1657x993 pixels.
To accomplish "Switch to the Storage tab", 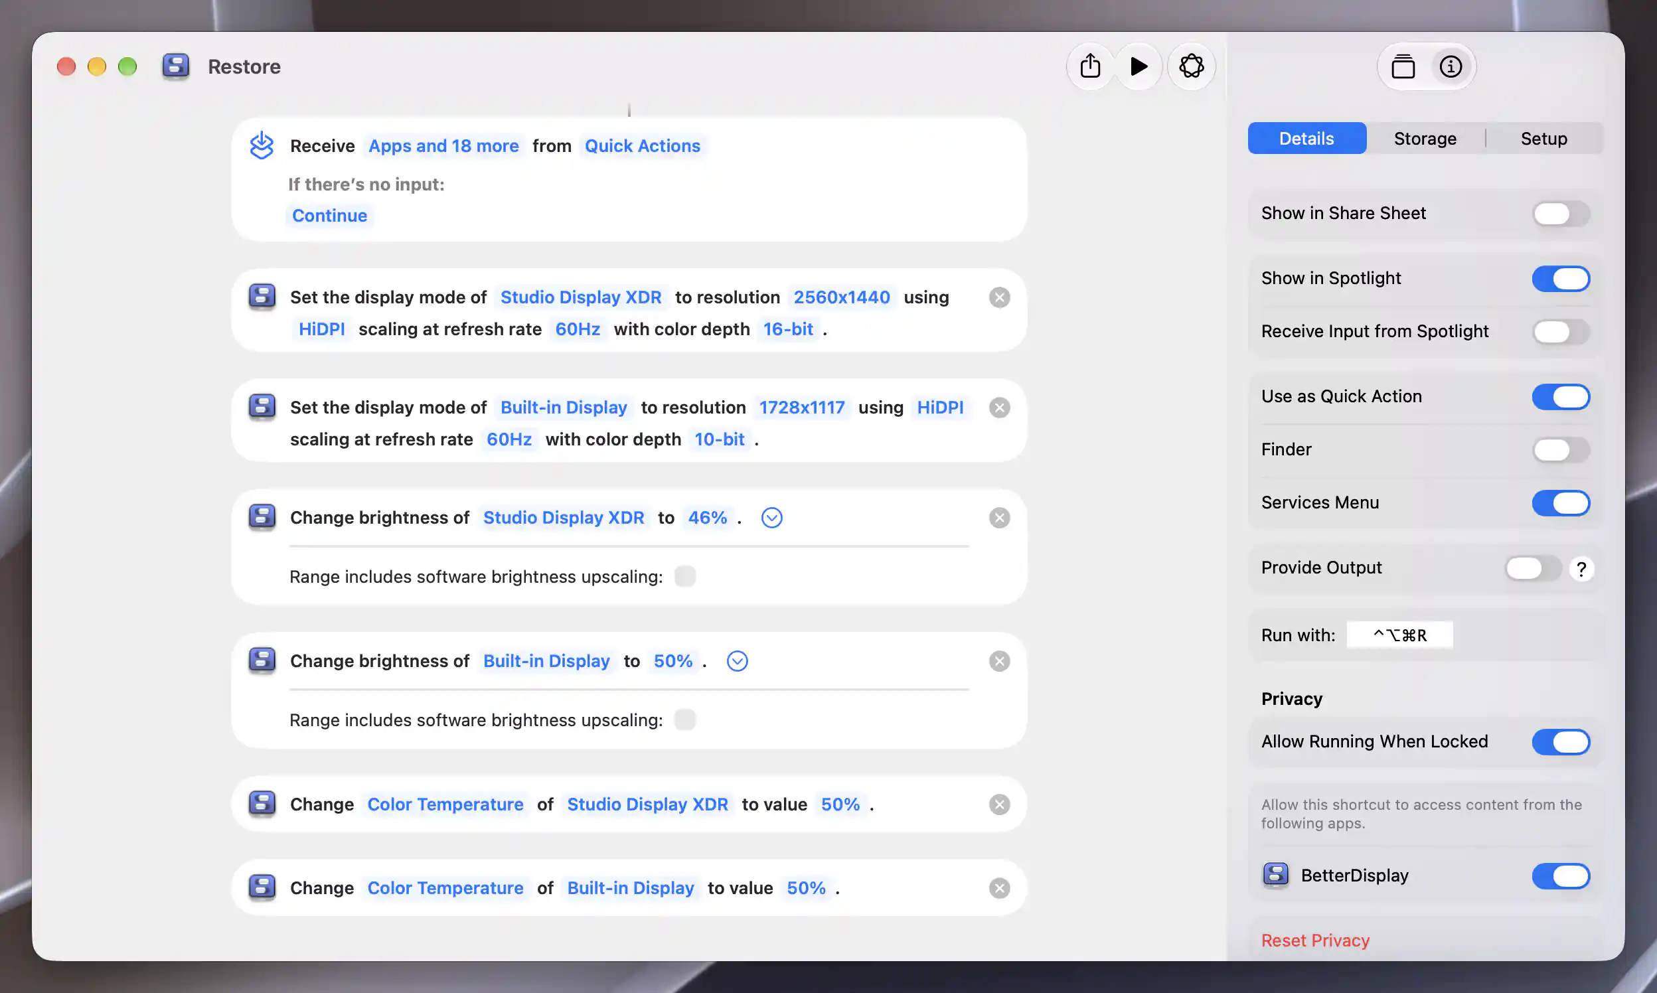I will (x=1425, y=139).
